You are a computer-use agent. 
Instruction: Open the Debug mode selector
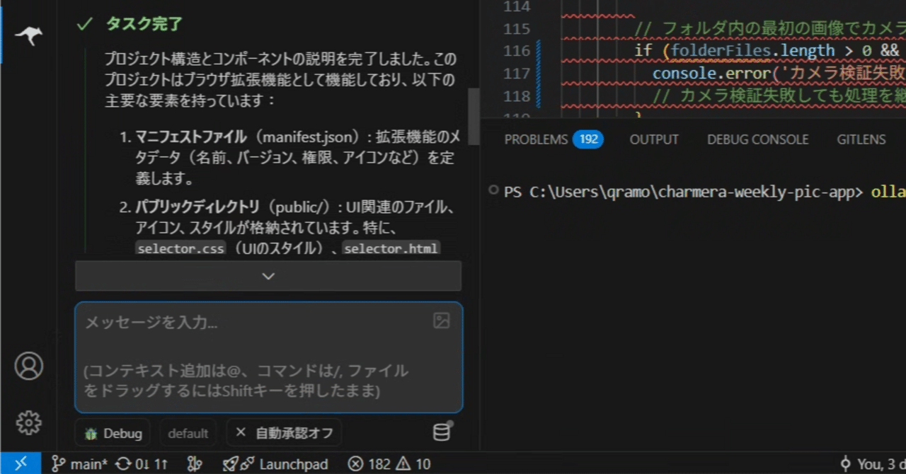[x=113, y=432]
